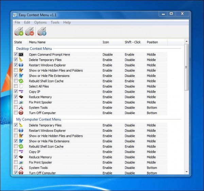The image size is (204, 191).
Task: Open the Tools menu
Action: point(55,22)
